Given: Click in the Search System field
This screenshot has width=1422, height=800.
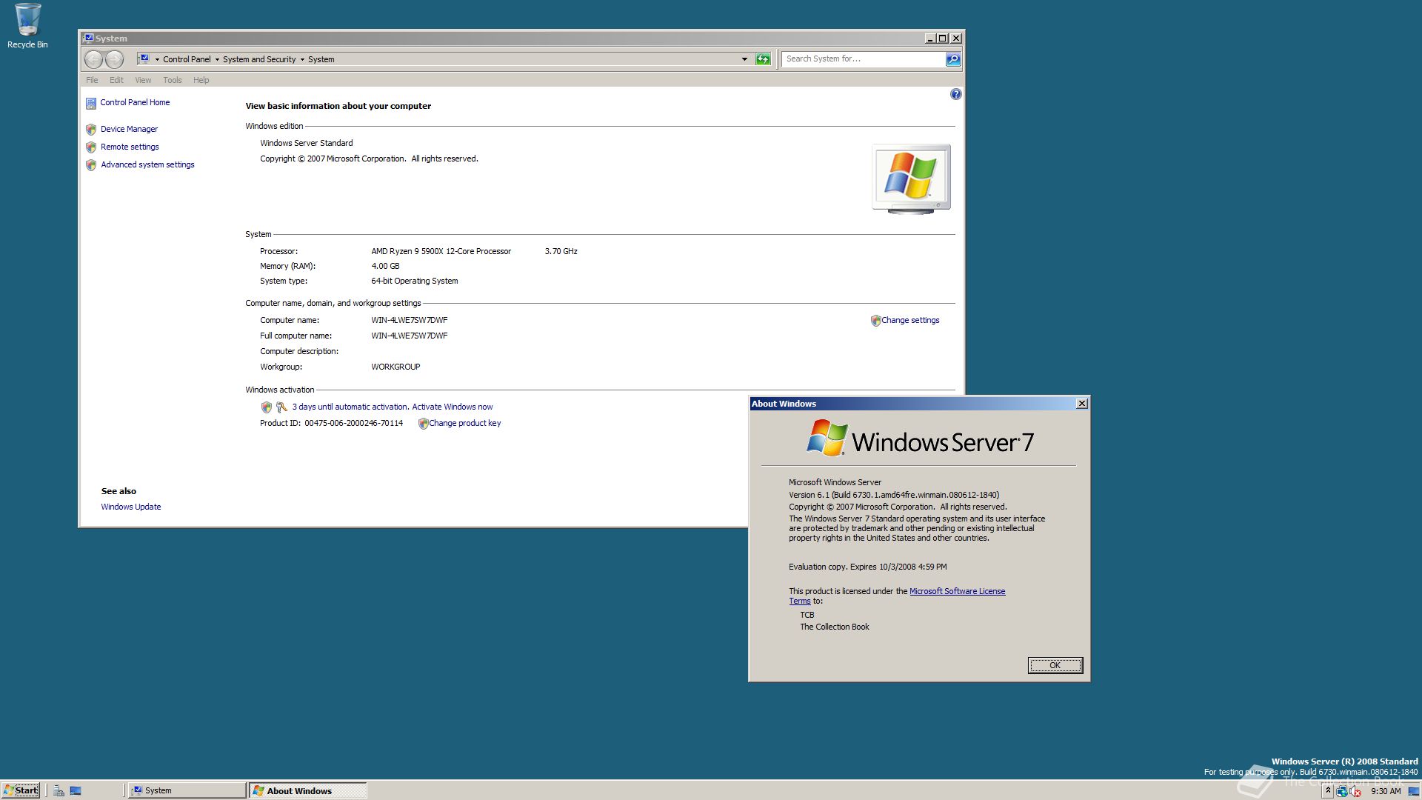Looking at the screenshot, I should tap(864, 59).
